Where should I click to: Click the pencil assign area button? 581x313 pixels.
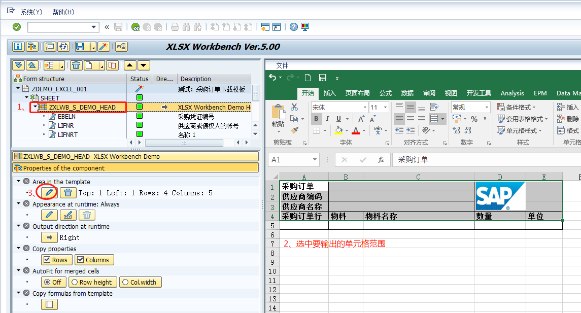tap(49, 193)
